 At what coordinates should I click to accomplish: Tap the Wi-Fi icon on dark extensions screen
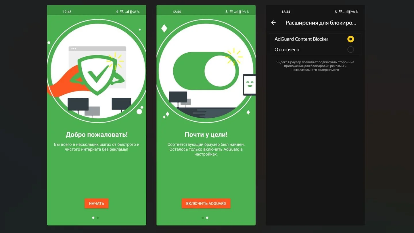tap(340, 12)
